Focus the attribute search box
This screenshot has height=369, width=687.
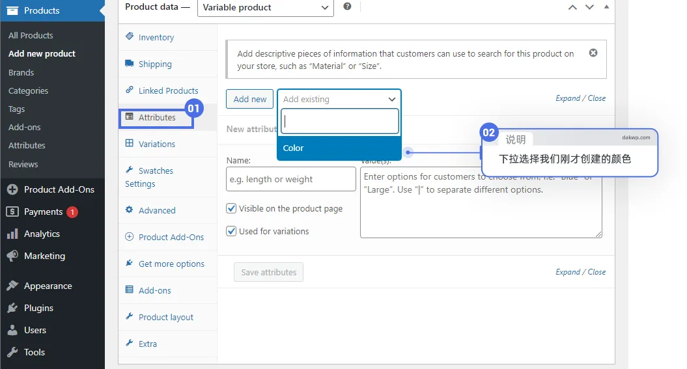coord(339,121)
